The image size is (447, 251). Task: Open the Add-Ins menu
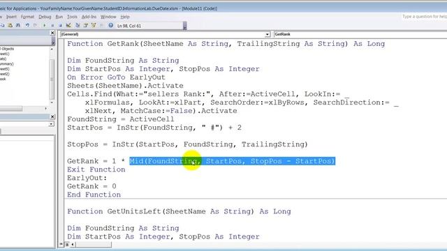tap(89, 17)
